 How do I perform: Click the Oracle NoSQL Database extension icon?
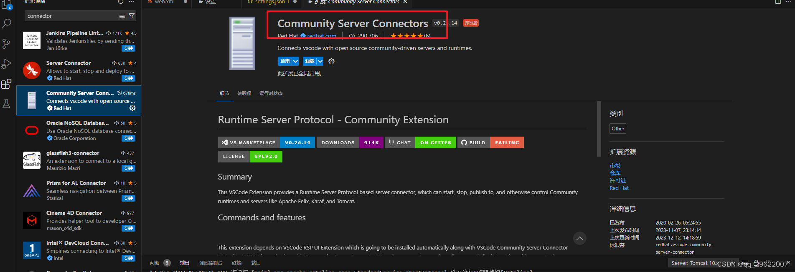32,130
